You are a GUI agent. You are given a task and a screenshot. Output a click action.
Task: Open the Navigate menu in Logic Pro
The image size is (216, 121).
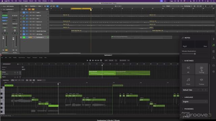(x=25, y=1)
